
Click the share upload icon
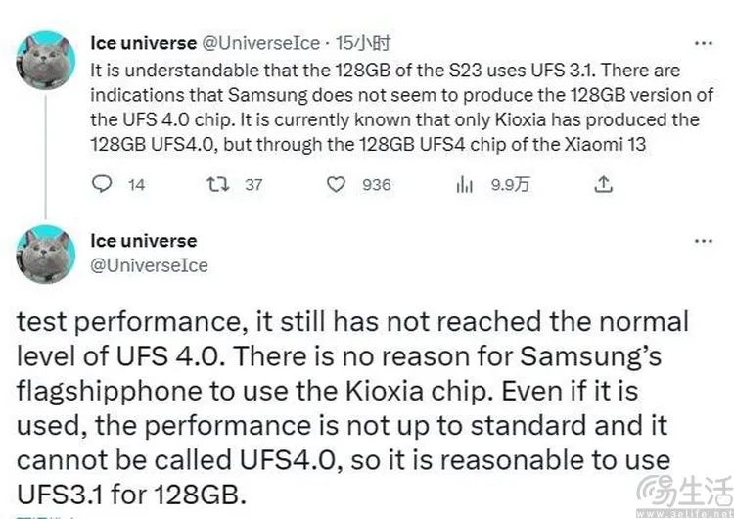[x=604, y=184]
